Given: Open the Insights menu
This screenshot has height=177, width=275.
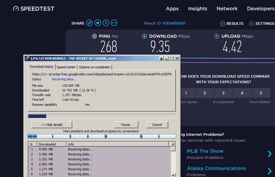Looking at the screenshot, I should click(x=198, y=8).
